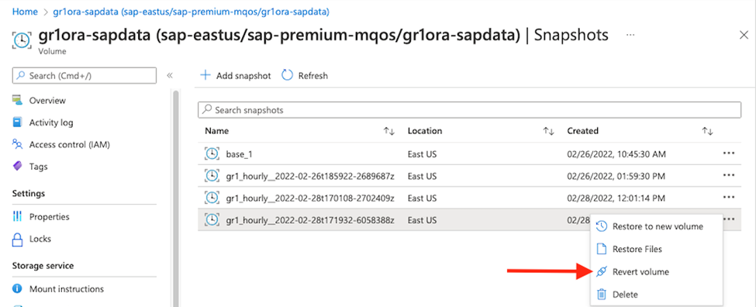Open the Locks settings page
This screenshot has height=307, width=756.
[x=40, y=239]
